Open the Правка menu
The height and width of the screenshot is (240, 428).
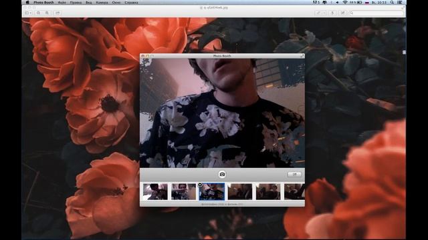click(76, 3)
